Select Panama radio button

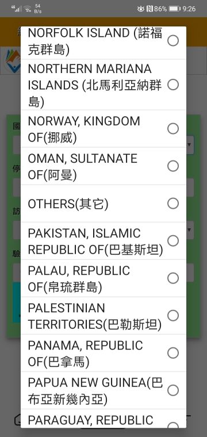[x=173, y=353]
